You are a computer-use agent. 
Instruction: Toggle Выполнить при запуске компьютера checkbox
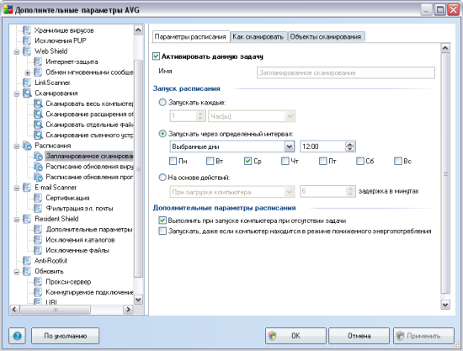pos(162,221)
